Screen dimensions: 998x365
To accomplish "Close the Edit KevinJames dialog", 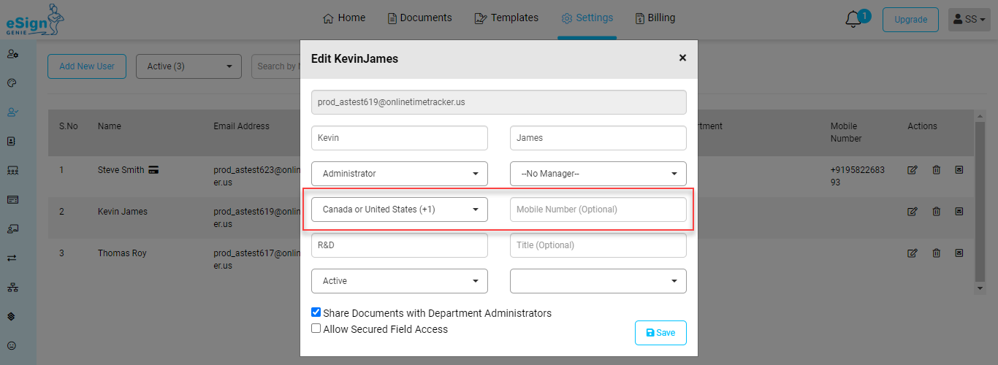I will 682,58.
